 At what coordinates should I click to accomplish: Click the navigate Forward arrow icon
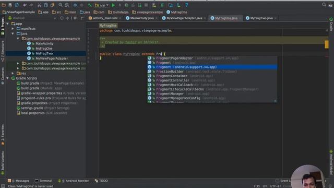(81, 5)
